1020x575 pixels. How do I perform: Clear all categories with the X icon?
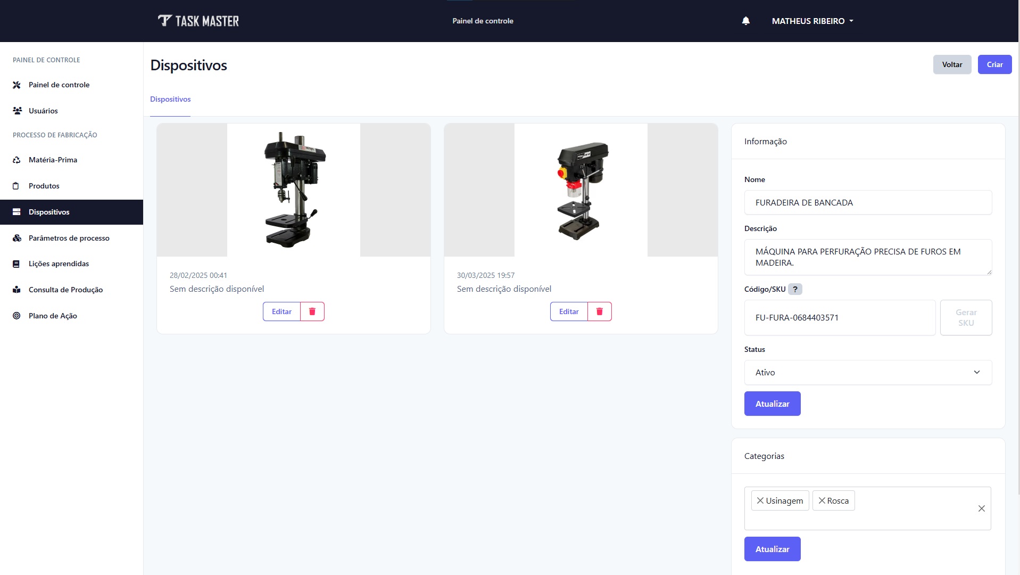coord(981,508)
